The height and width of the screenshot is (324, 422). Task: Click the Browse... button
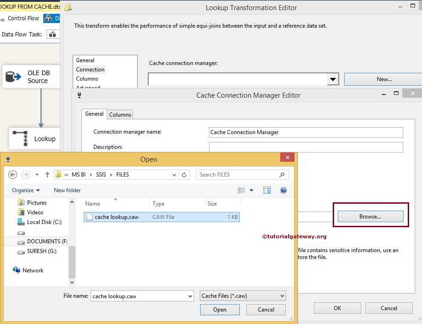point(370,217)
